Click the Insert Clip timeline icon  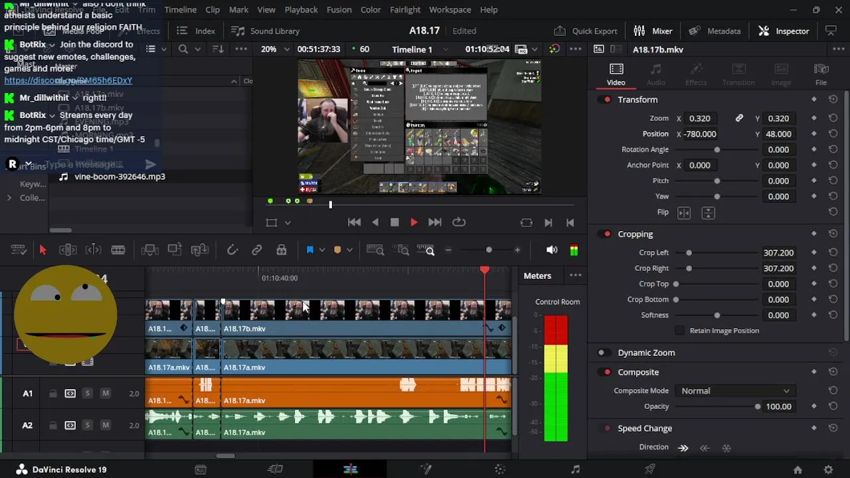coord(149,250)
